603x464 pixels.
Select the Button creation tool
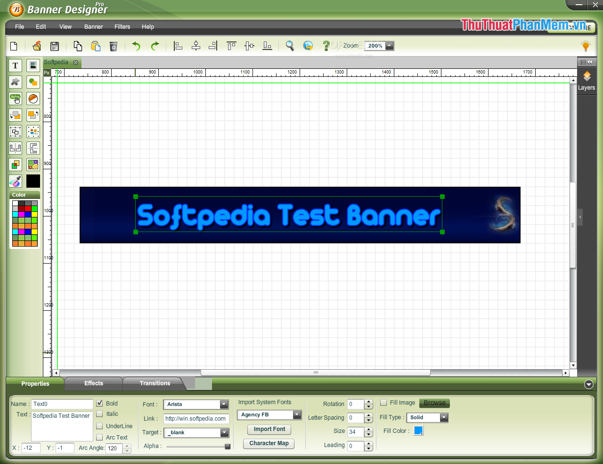coord(15,99)
